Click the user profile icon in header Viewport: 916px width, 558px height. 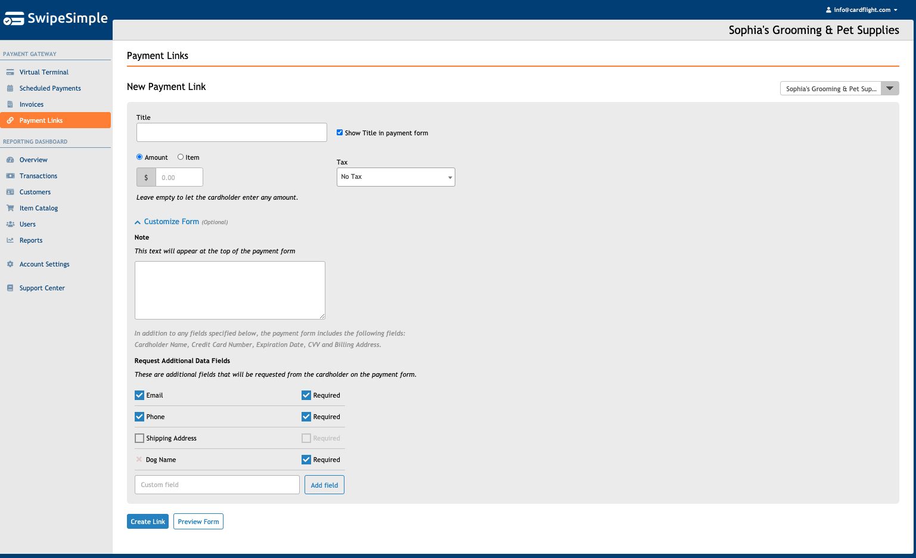pyautogui.click(x=828, y=10)
